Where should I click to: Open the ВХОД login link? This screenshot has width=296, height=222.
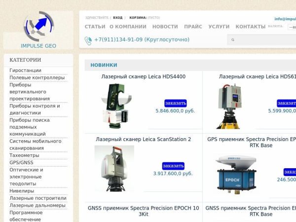117,18
